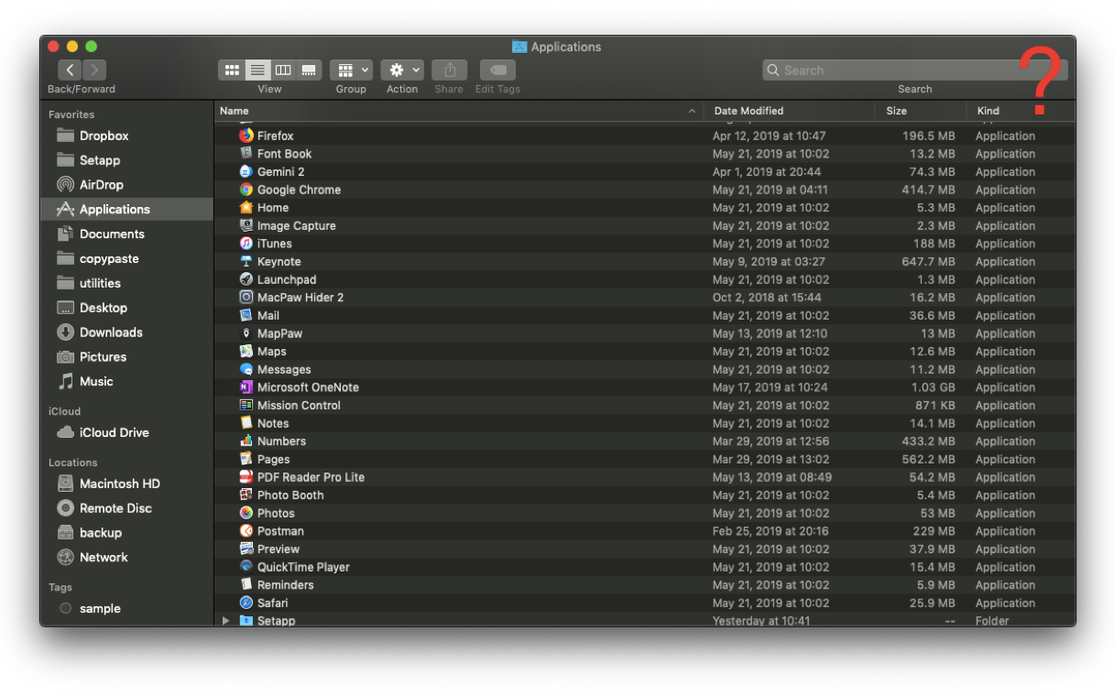Select the Safari app icon
Image resolution: width=1114 pixels, height=696 pixels.
[x=246, y=603]
